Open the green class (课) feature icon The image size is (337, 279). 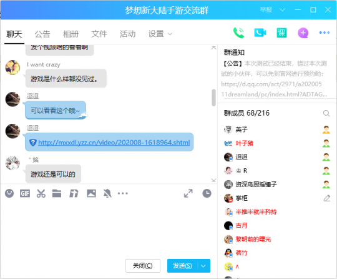[281, 33]
